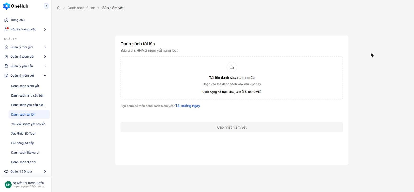This screenshot has width=414, height=192.
Task: Open Giỏ hàng sơ cấp page
Action: tap(29, 143)
